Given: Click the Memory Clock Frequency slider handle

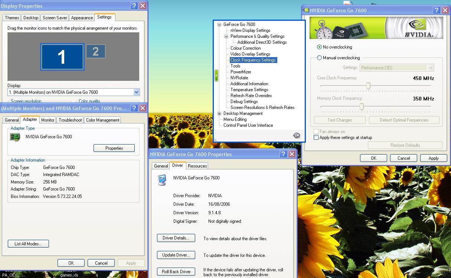Looking at the screenshot, I should point(361,106).
